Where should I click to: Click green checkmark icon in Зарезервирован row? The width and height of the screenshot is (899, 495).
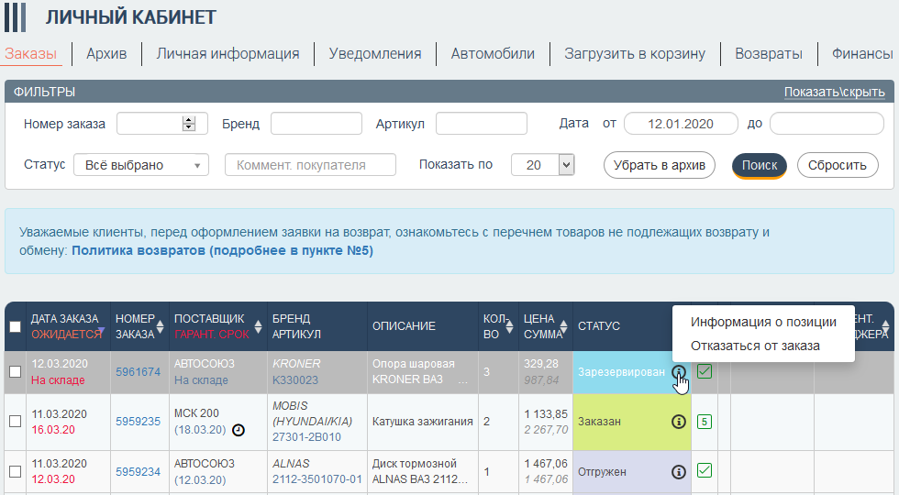tap(705, 371)
